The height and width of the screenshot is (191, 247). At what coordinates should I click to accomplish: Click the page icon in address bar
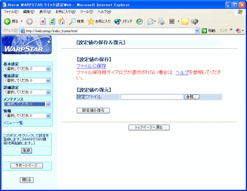point(23,31)
